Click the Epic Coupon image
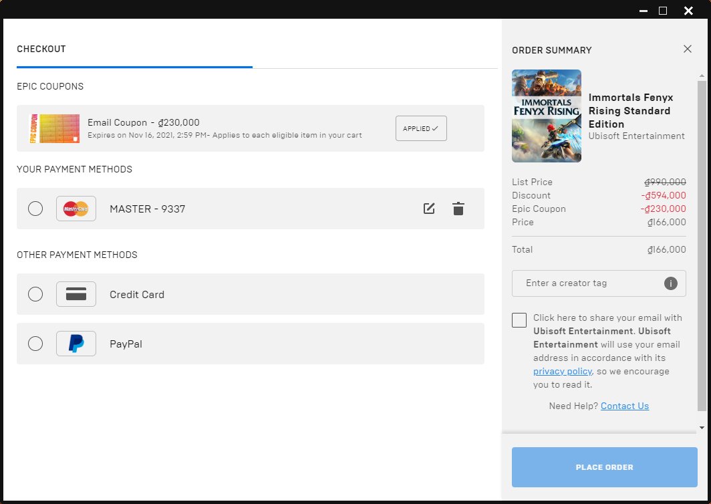711x504 pixels. coord(54,128)
